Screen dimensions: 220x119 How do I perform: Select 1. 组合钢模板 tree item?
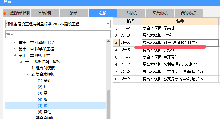43,68
